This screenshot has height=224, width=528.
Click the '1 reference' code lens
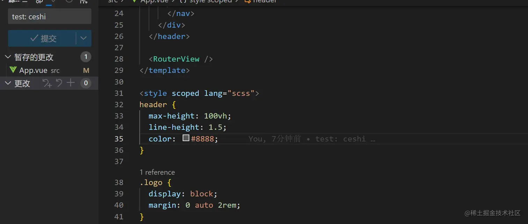157,172
